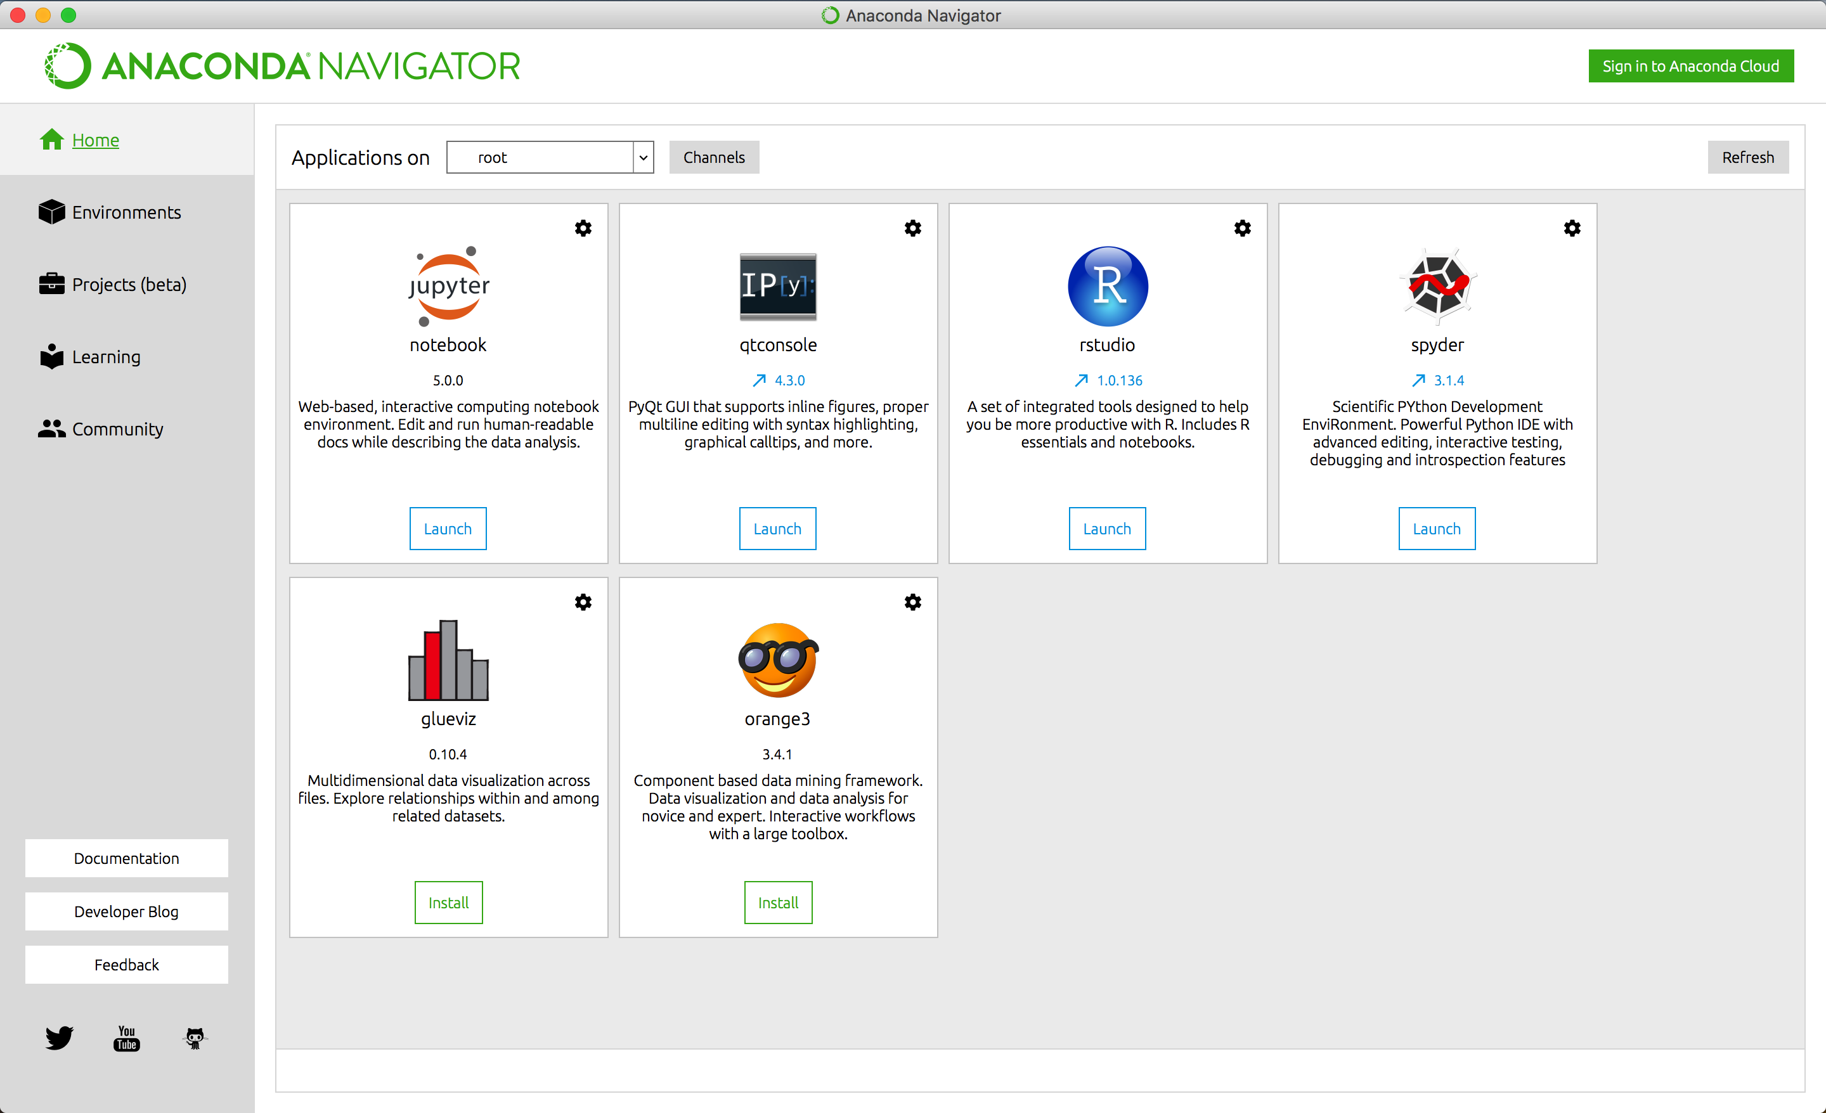Click the Home house icon
Viewport: 1826px width, 1113px height.
pos(52,139)
